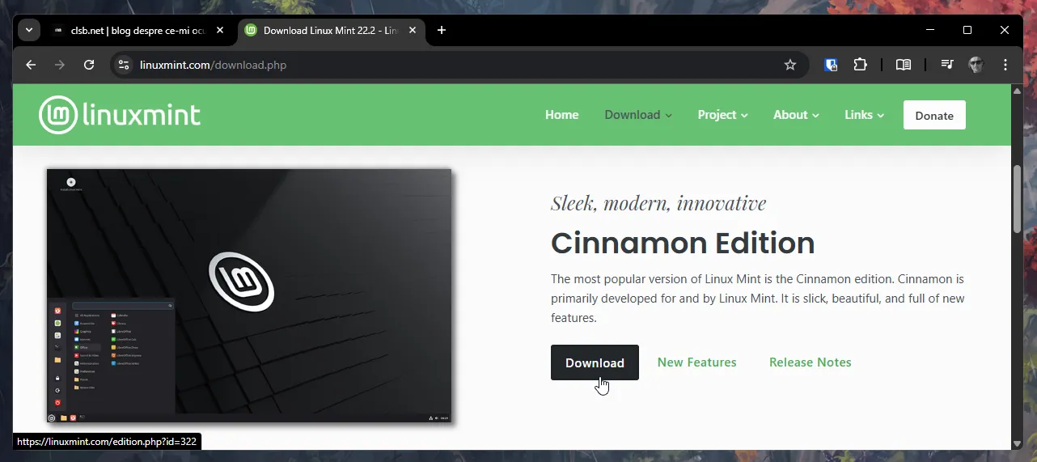
Task: Expand the Download nav menu
Action: point(638,115)
